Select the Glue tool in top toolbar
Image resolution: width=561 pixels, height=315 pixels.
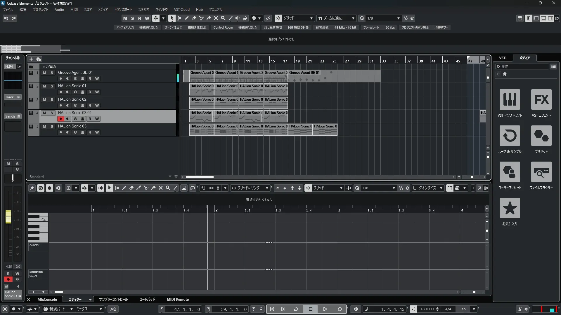tap(209, 18)
